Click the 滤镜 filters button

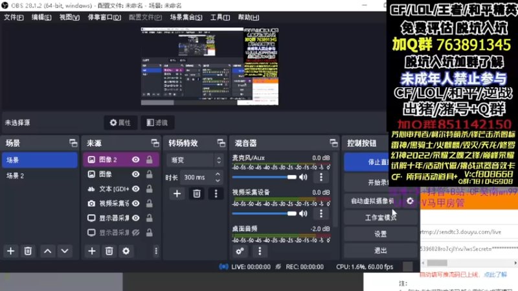point(157,123)
